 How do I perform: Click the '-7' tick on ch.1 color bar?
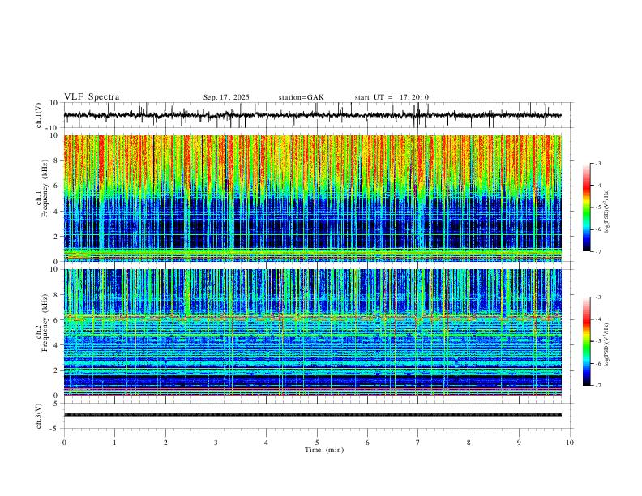click(x=597, y=252)
